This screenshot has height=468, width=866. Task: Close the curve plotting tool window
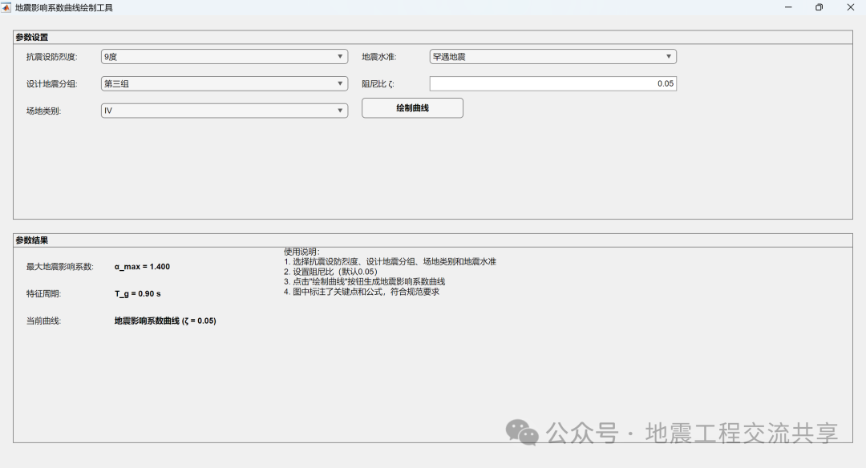point(851,7)
